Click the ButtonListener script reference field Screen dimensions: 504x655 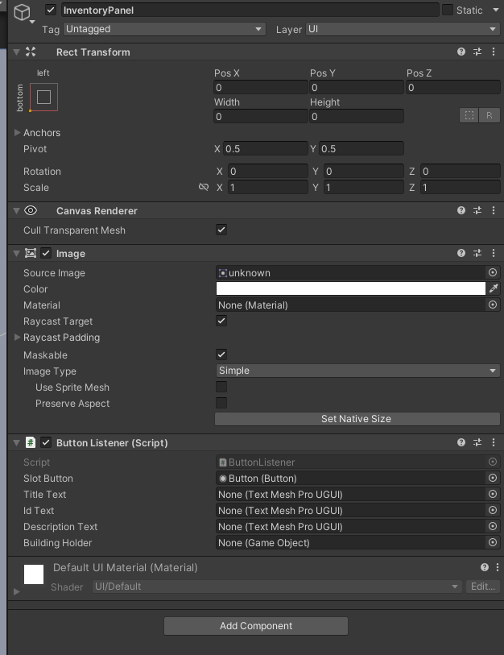tap(351, 462)
